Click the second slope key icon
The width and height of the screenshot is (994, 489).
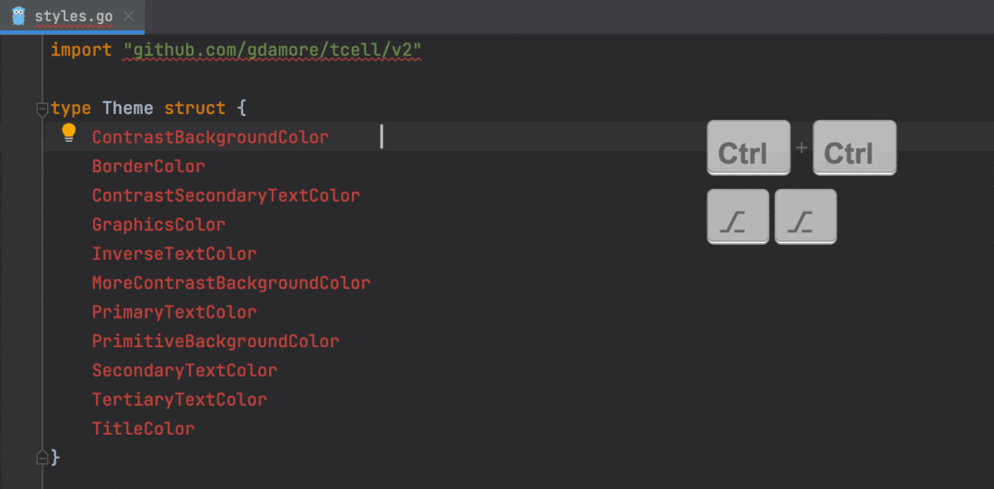click(x=806, y=216)
